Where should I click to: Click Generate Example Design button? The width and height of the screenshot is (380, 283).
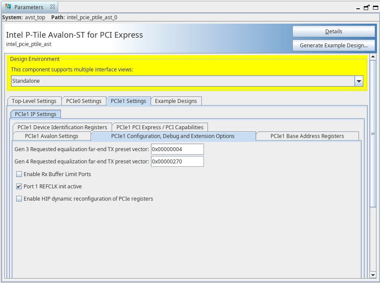pyautogui.click(x=334, y=46)
